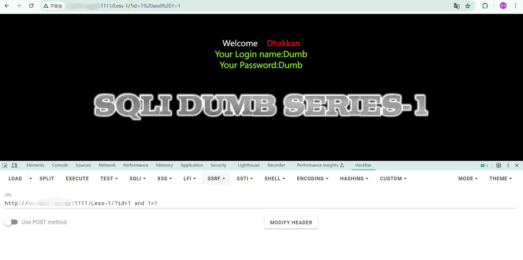
Task: Open the Lighthouse tab
Action: coord(249,165)
